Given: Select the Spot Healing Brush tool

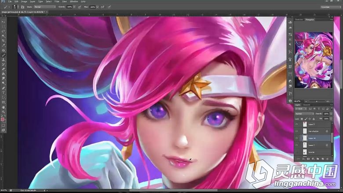Looking at the screenshot, I should click(x=3, y=50).
